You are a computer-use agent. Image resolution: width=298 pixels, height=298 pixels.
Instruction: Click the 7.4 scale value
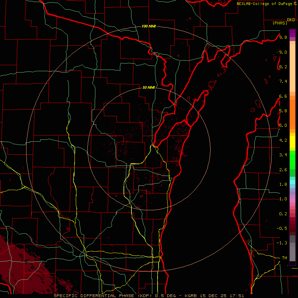(x=283, y=81)
